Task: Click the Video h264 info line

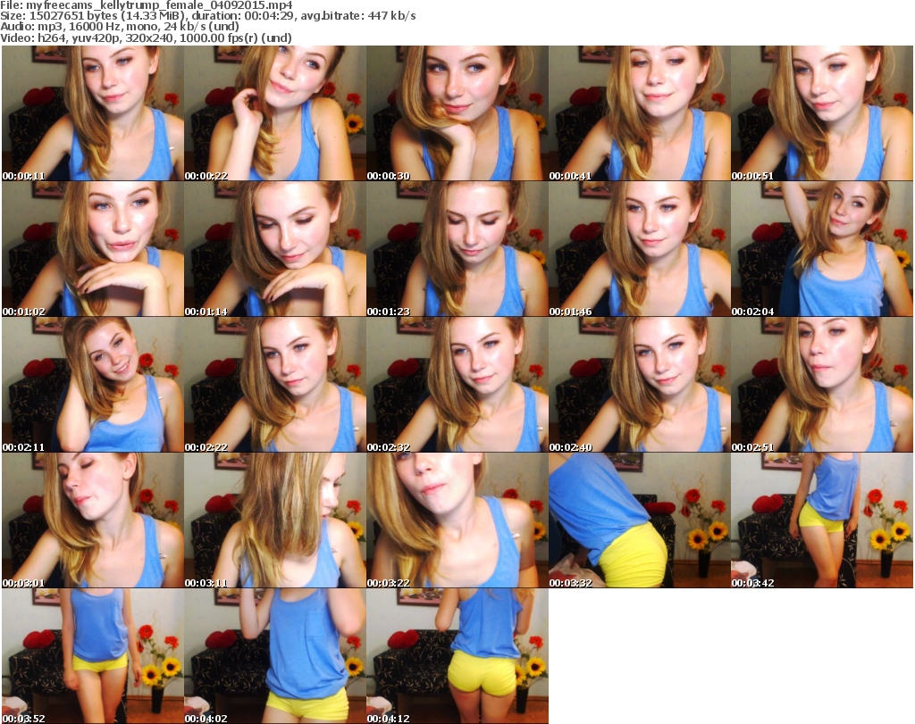Action: click(146, 38)
